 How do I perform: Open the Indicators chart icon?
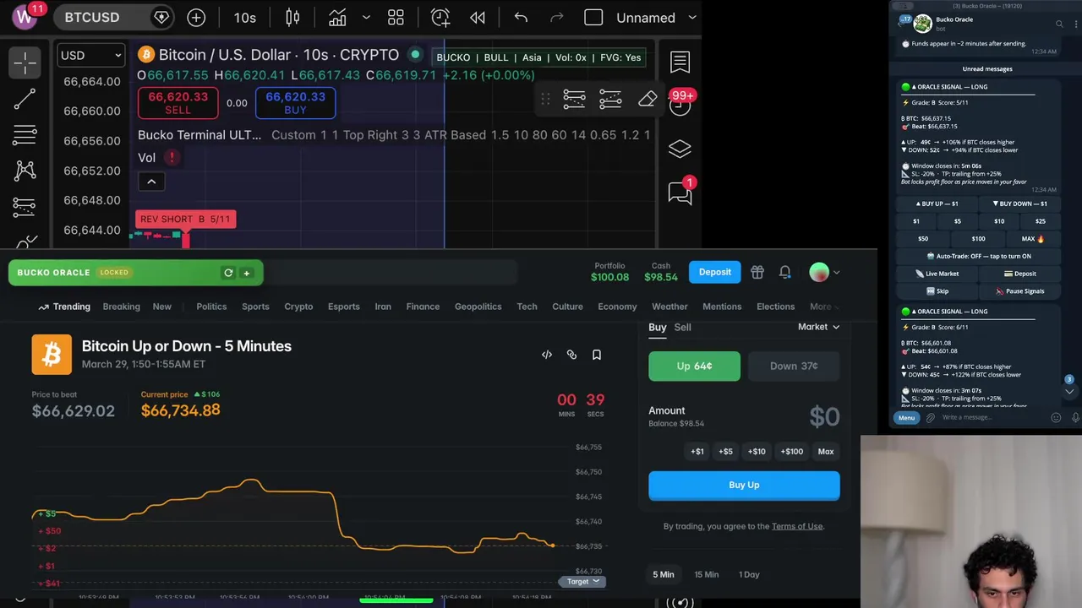pyautogui.click(x=337, y=18)
